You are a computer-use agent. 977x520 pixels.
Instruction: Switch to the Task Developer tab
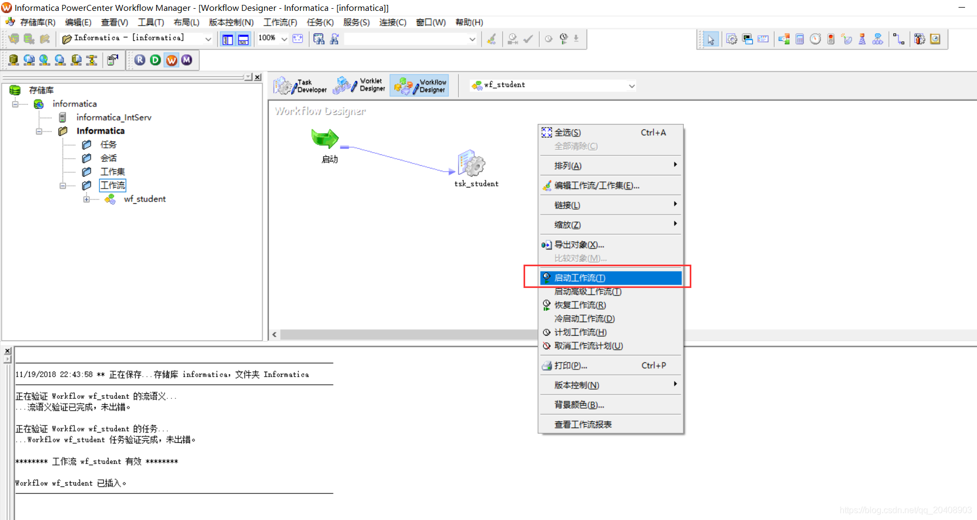coord(300,85)
